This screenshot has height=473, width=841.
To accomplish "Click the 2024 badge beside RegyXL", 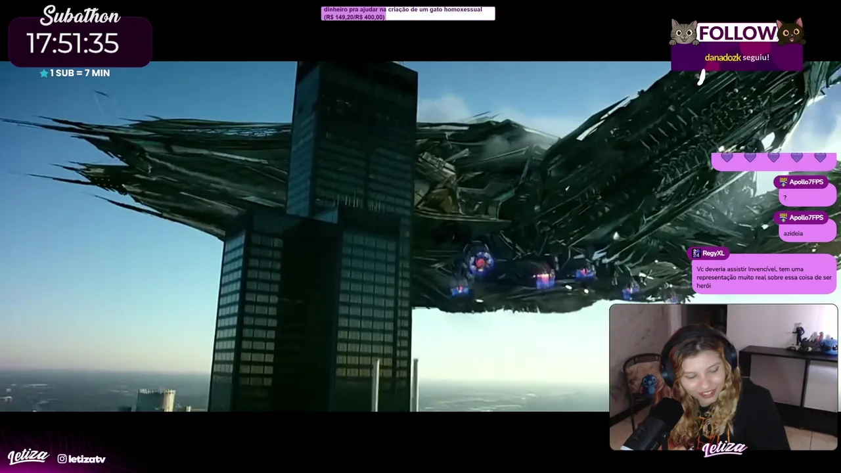I will point(696,254).
